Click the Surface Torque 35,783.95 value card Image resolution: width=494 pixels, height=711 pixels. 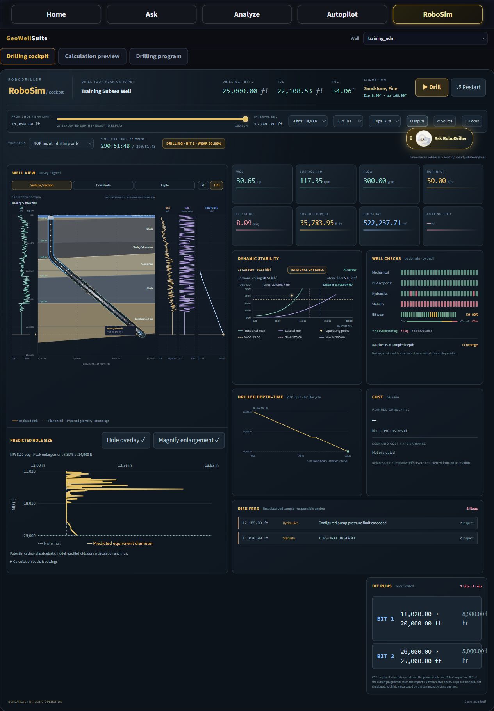click(326, 226)
